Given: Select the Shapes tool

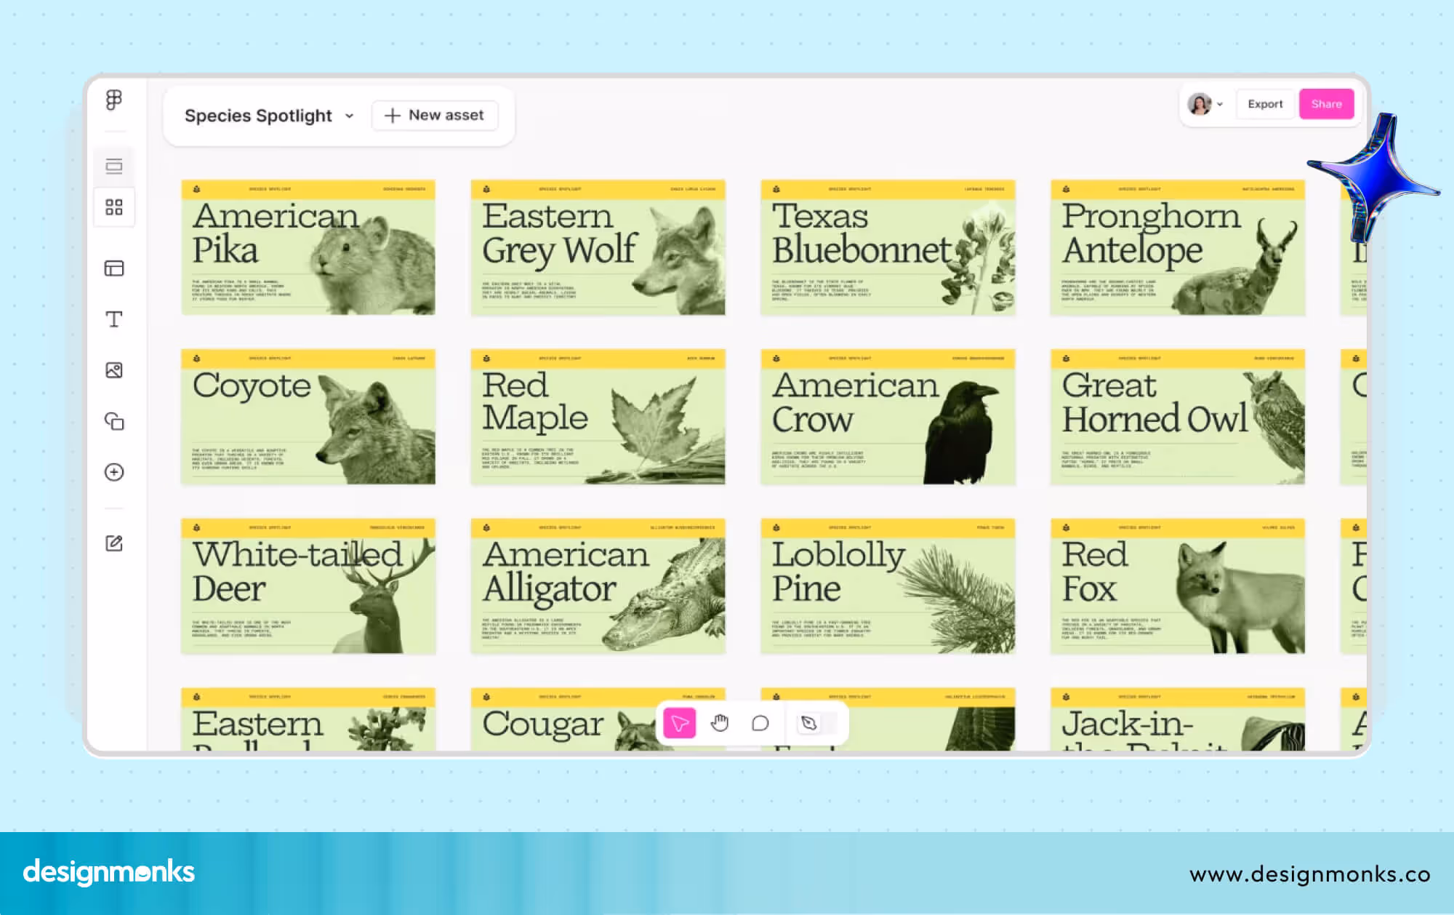Looking at the screenshot, I should [x=114, y=421].
